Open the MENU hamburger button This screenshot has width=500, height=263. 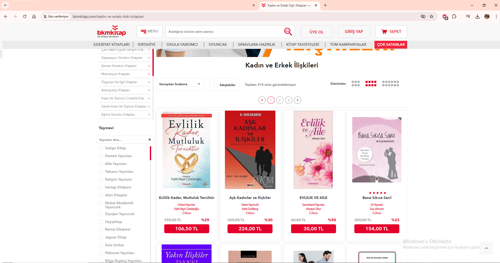tap(150, 32)
